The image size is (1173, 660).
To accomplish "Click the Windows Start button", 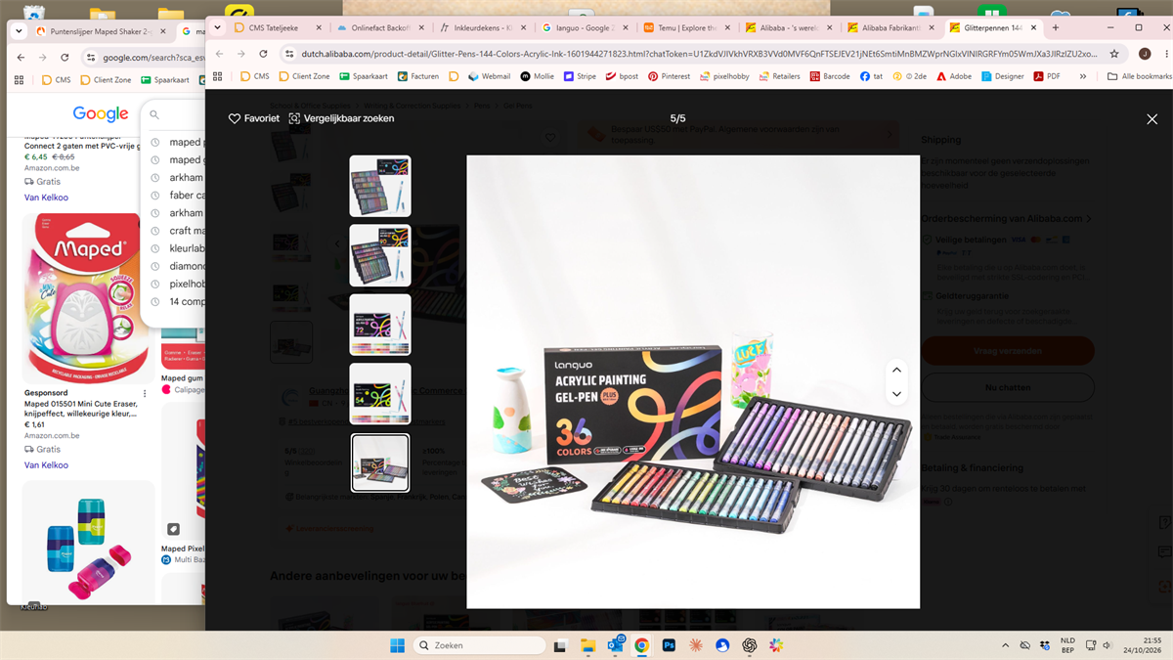I will tap(398, 645).
